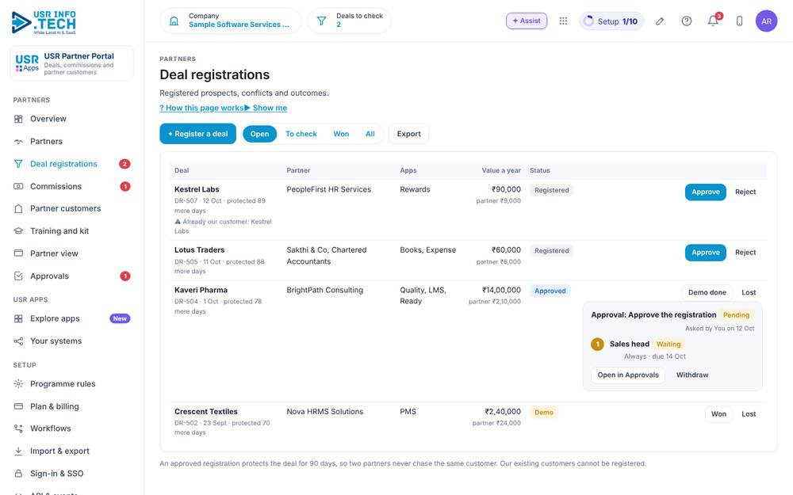Viewport: 793px width, 495px height.
Task: Approve the Kestrel Labs deal
Action: [706, 192]
